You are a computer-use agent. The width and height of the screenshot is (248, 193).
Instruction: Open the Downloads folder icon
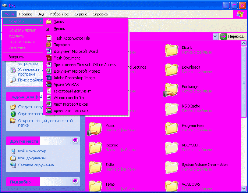[x=171, y=70]
